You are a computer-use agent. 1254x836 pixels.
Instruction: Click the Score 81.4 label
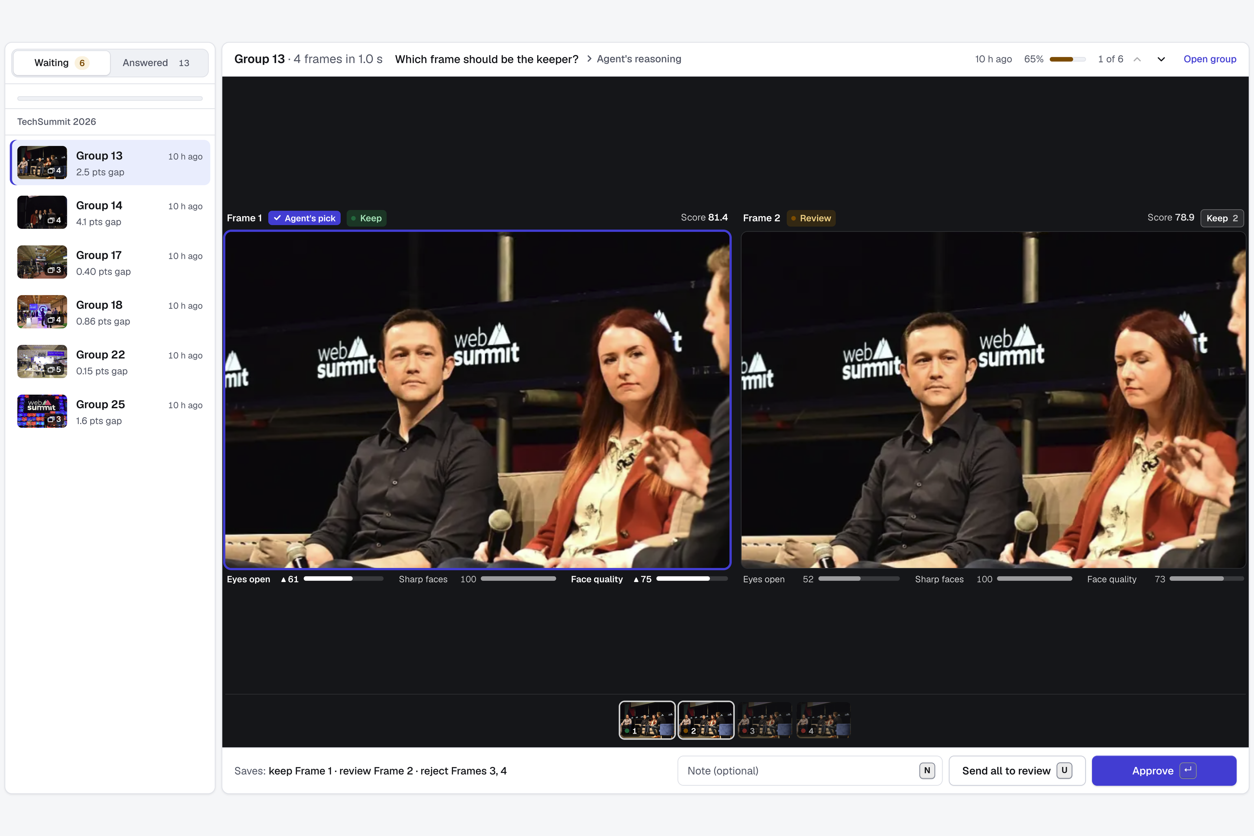point(704,217)
